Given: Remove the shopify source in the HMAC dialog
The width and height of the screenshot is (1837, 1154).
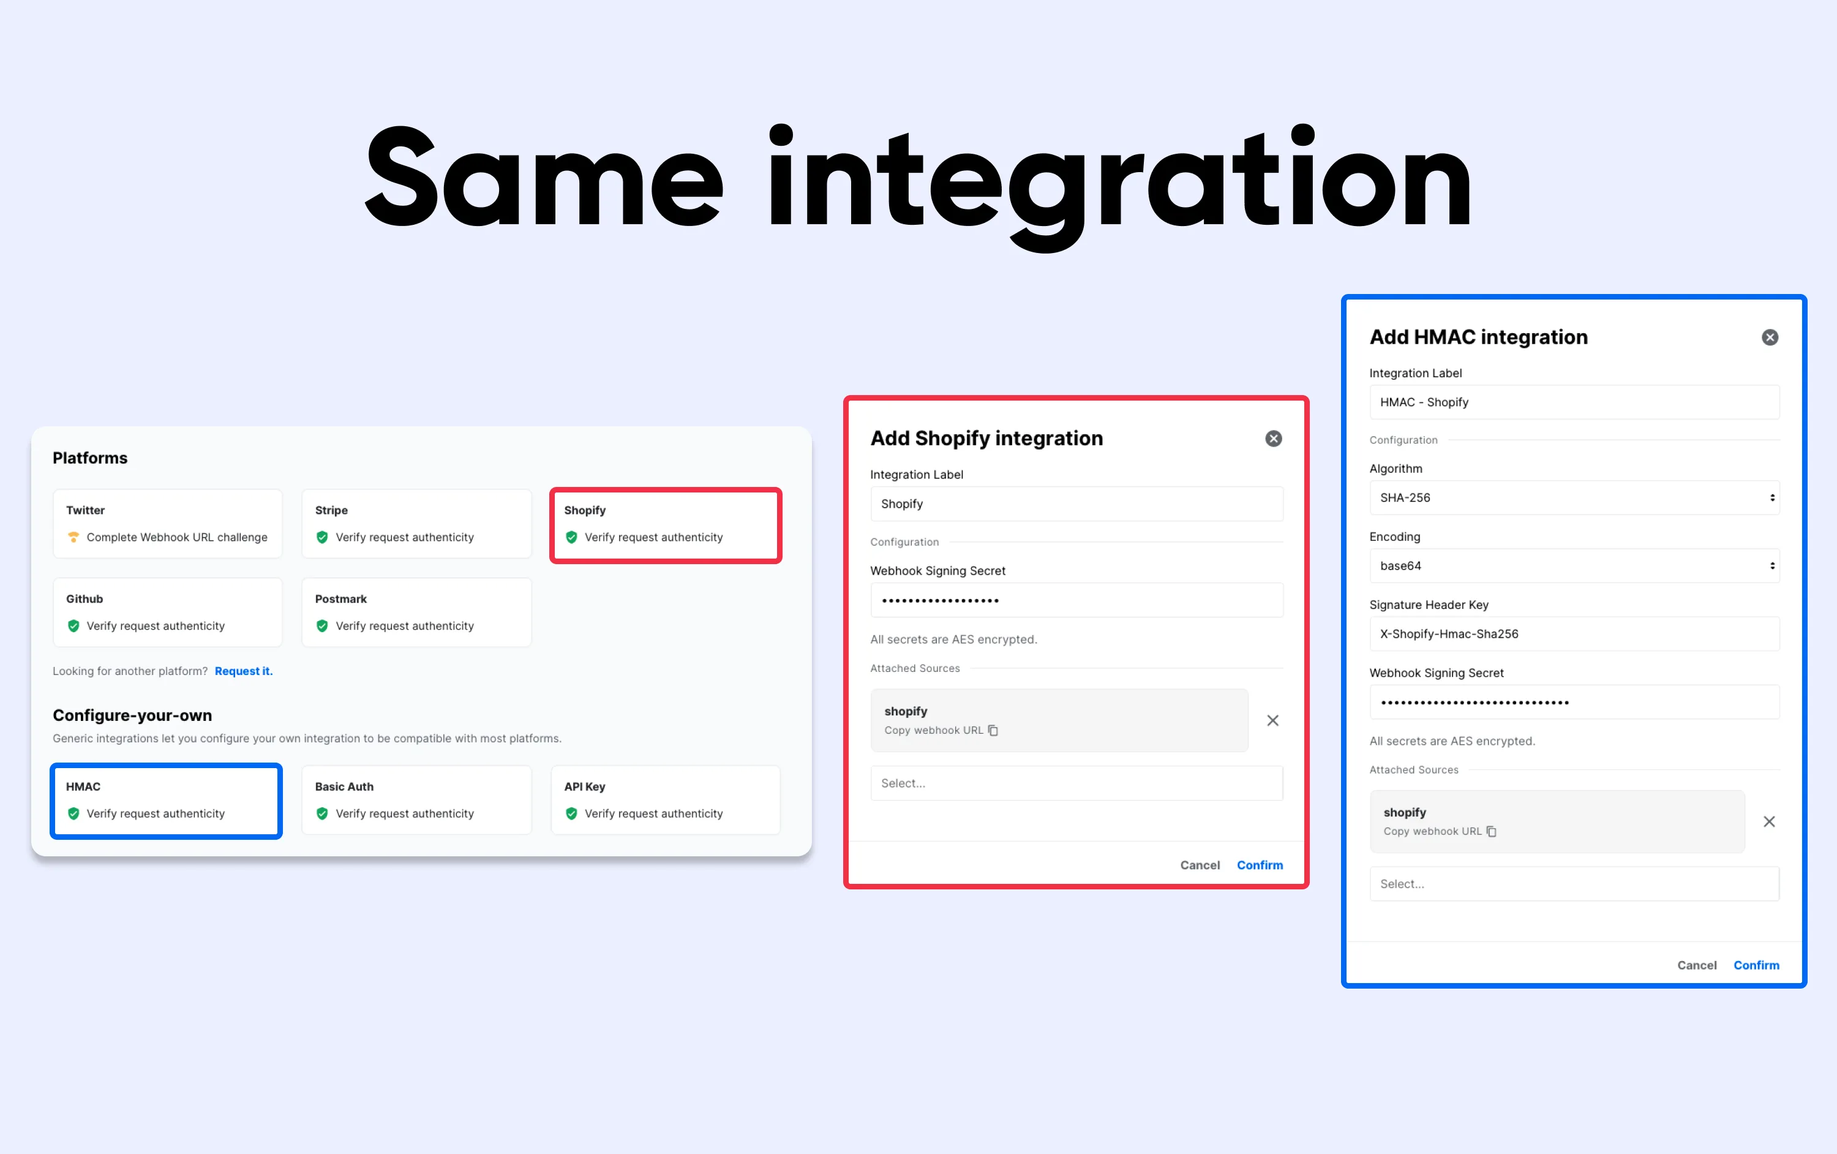Looking at the screenshot, I should point(1769,821).
